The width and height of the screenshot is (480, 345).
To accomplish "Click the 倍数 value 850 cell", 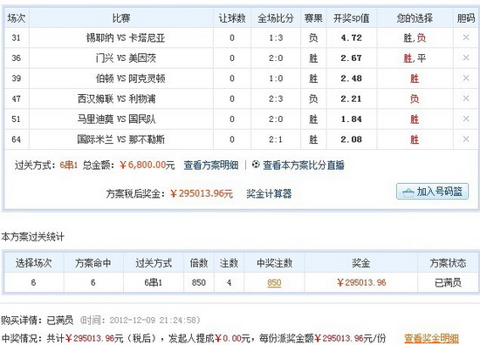I will click(x=199, y=282).
